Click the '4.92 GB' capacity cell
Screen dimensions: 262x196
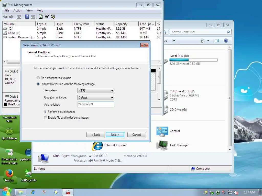pyautogui.click(x=121, y=29)
